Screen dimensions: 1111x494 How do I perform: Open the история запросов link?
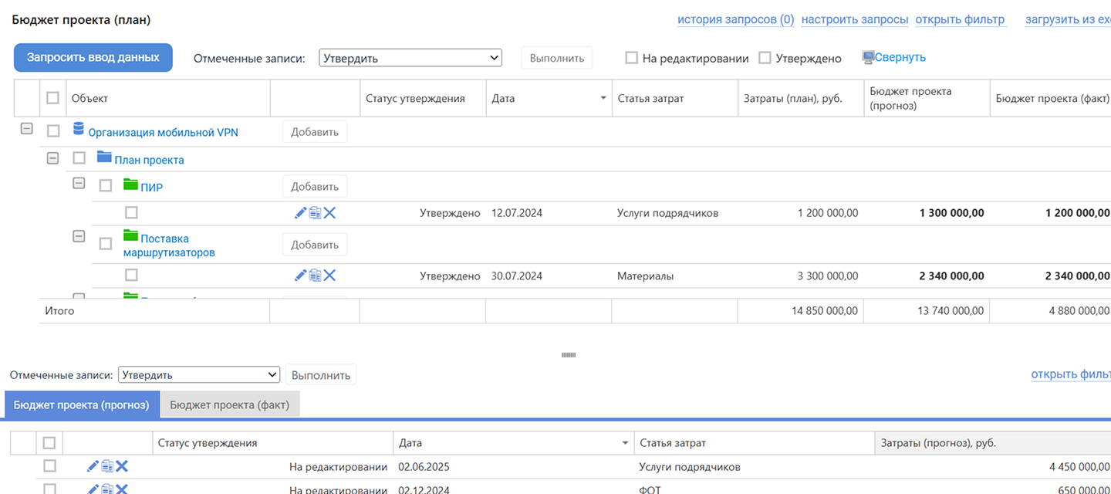coord(734,19)
